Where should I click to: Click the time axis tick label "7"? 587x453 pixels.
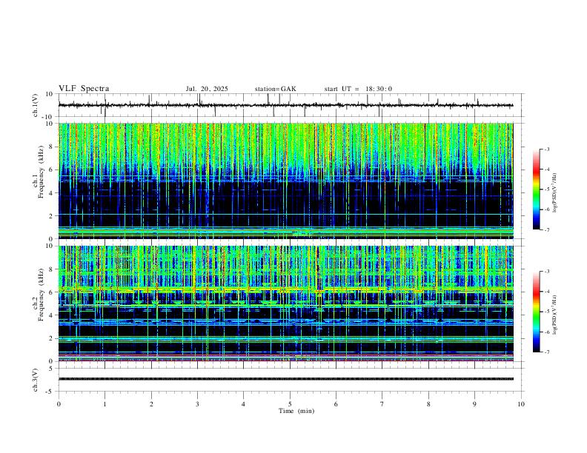click(382, 404)
